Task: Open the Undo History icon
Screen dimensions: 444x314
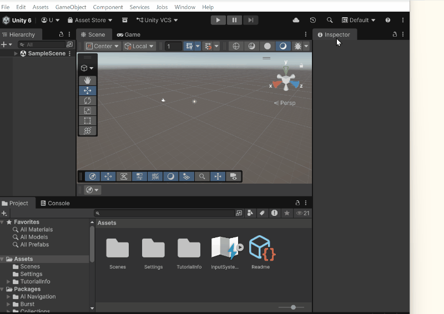Action: pos(312,20)
